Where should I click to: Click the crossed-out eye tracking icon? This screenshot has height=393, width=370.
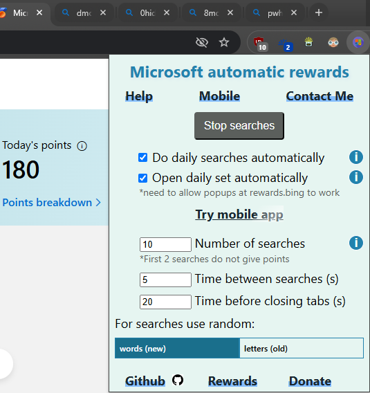[x=202, y=42]
